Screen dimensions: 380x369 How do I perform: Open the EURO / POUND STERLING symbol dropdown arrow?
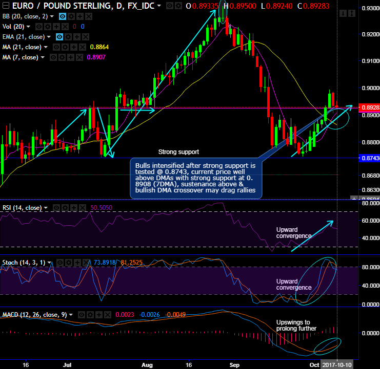point(159,5)
